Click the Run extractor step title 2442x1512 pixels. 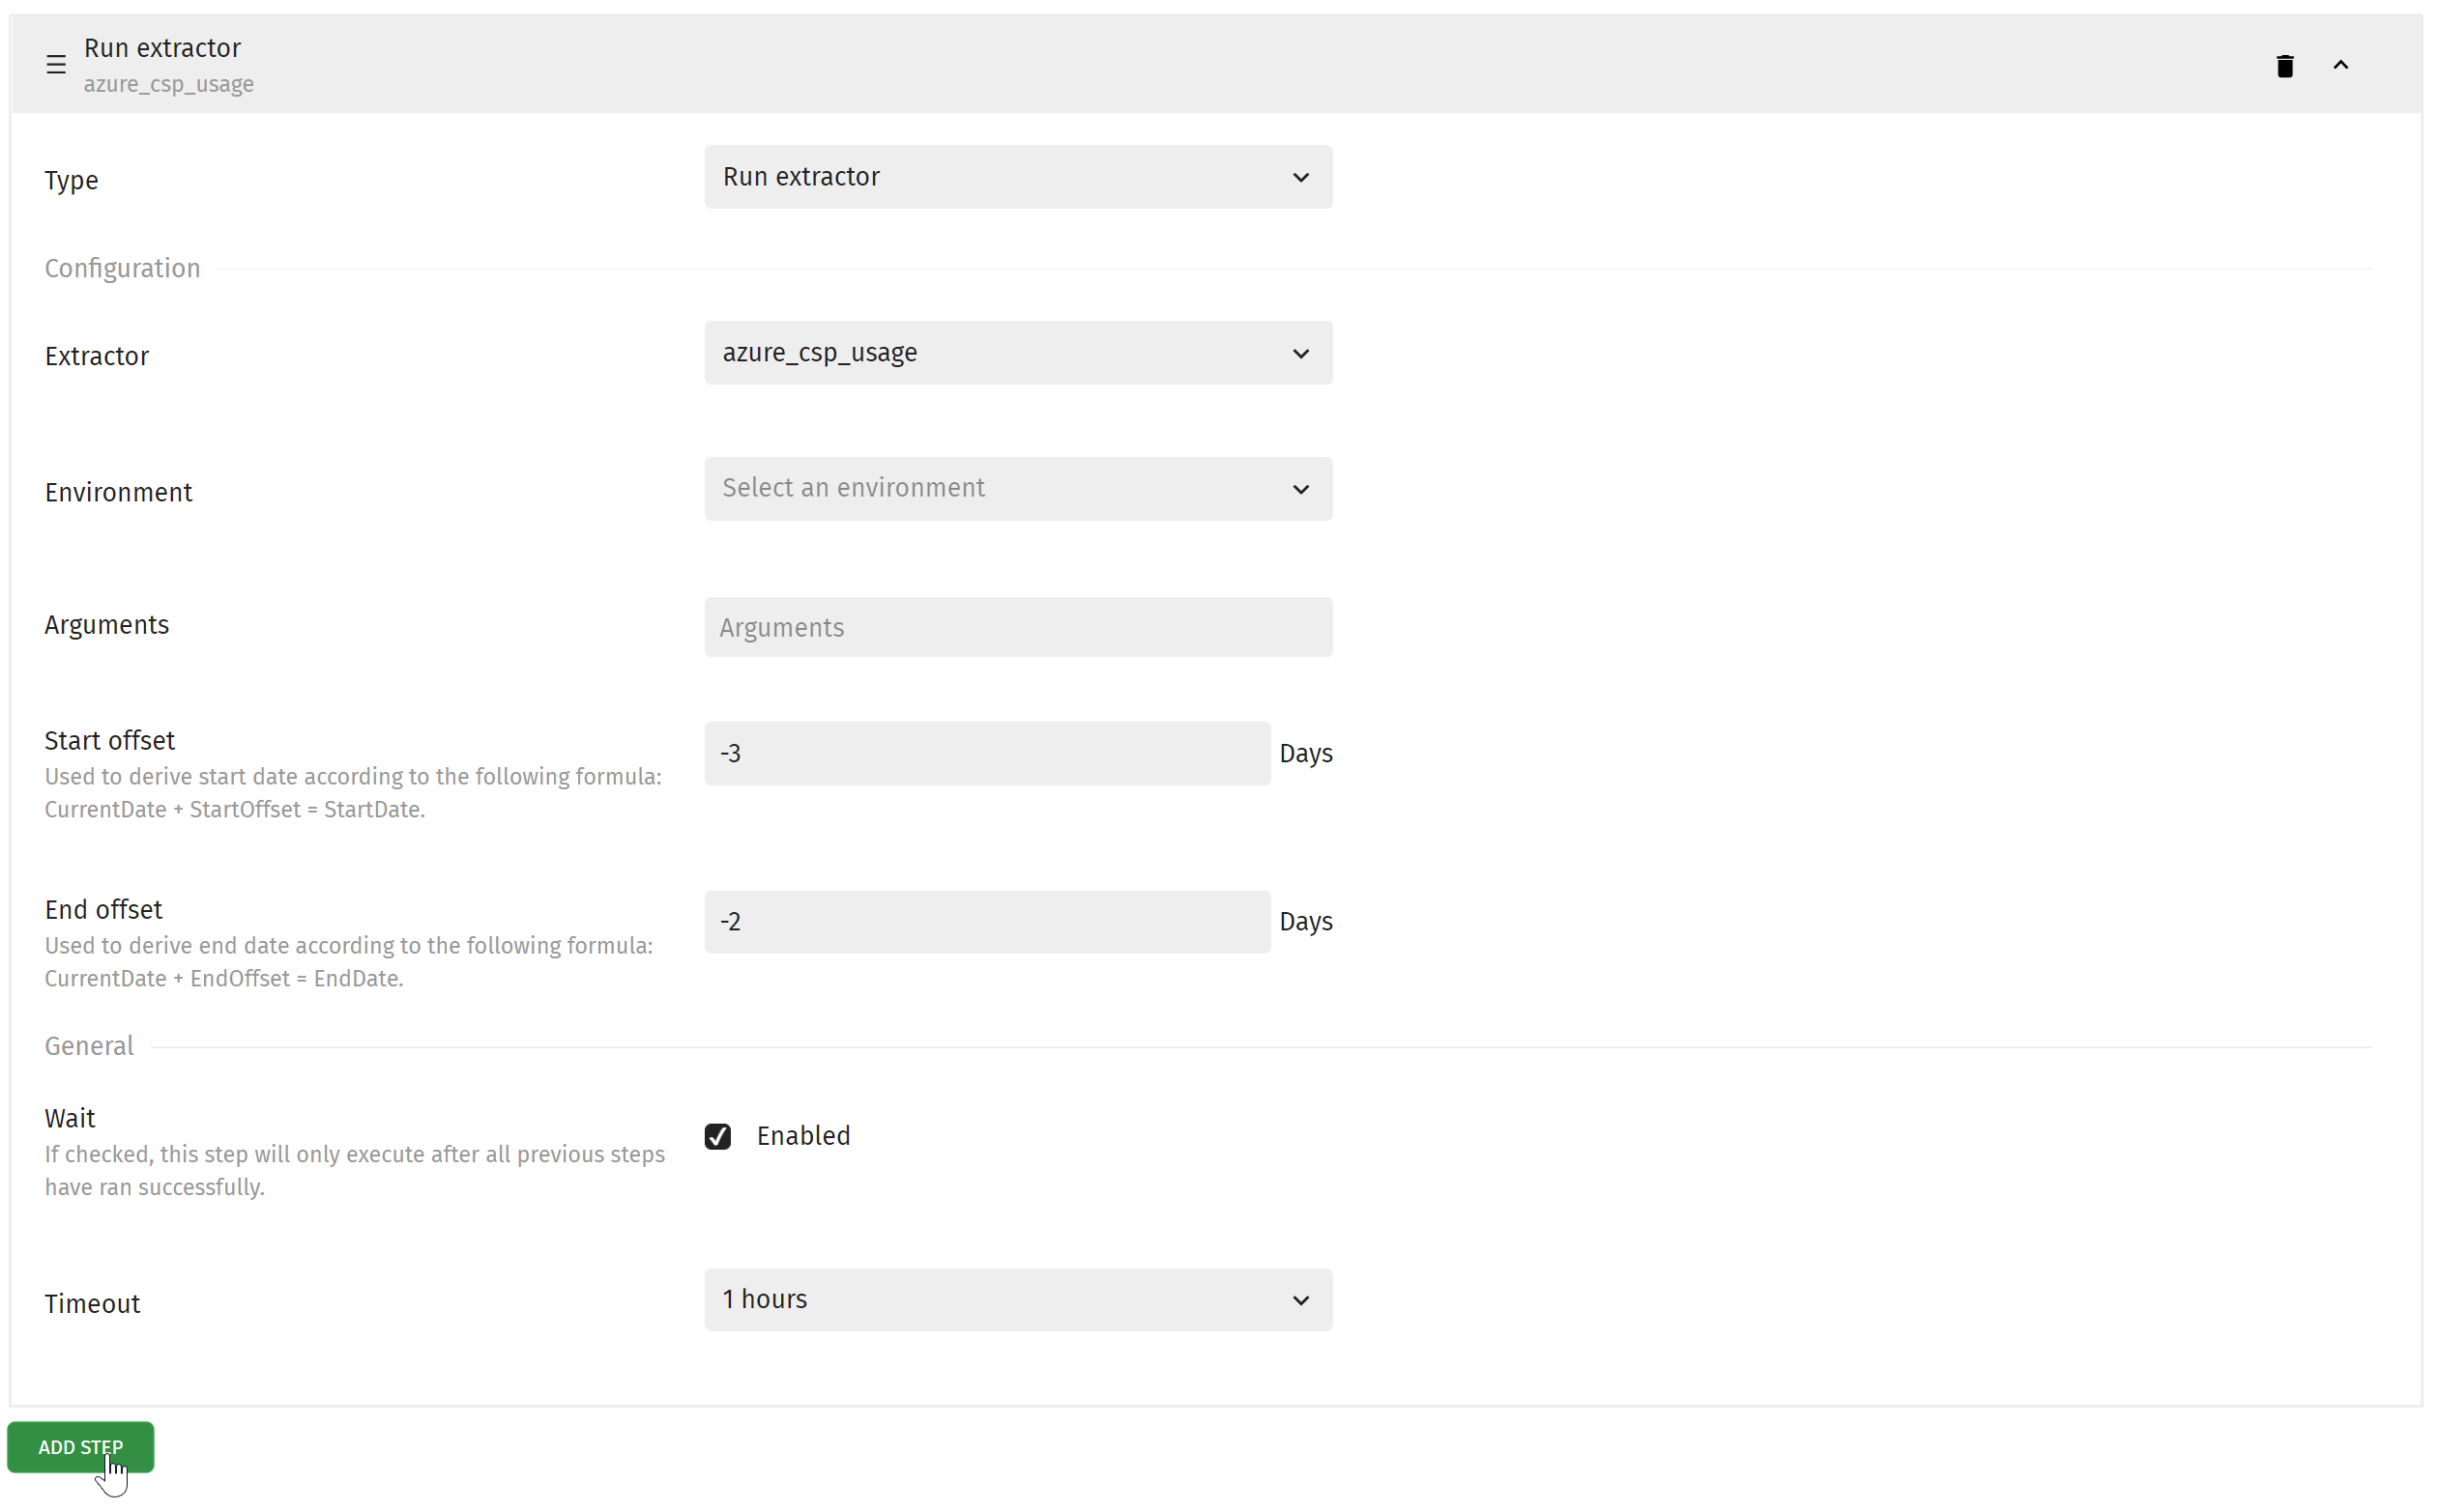pyautogui.click(x=162, y=48)
